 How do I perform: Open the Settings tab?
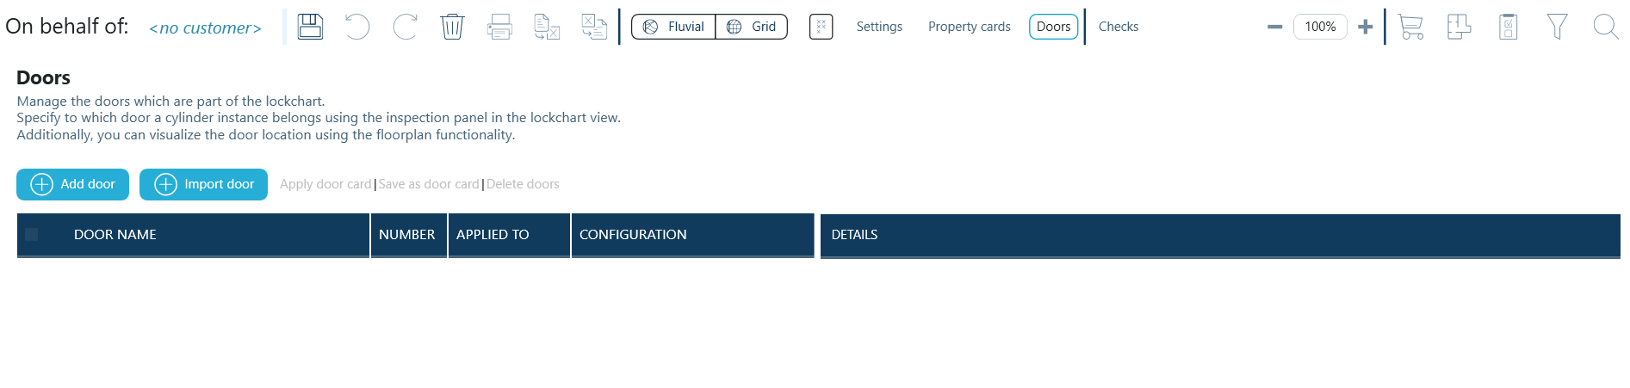(879, 27)
